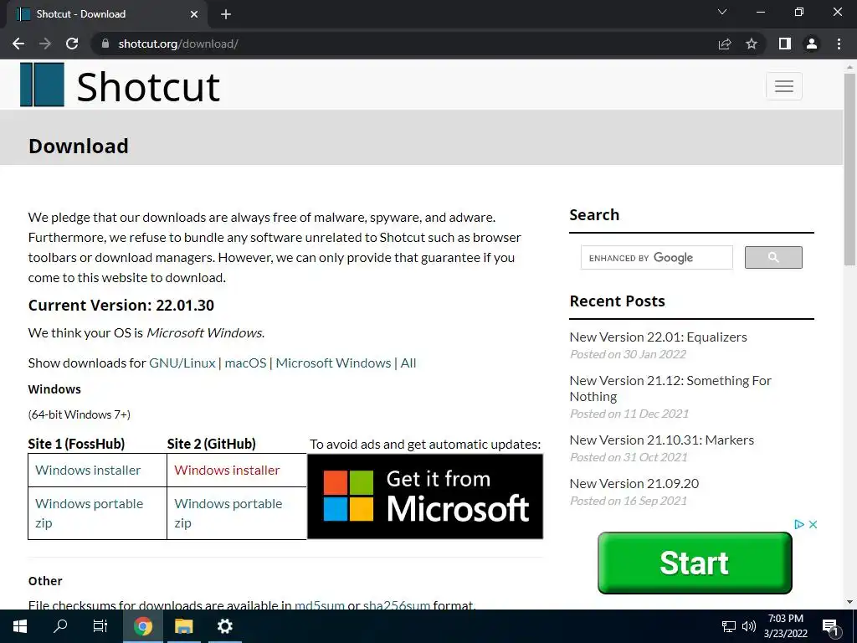Click the address bar URL shotcut.org/download/
The width and height of the screenshot is (857, 643).
click(177, 44)
